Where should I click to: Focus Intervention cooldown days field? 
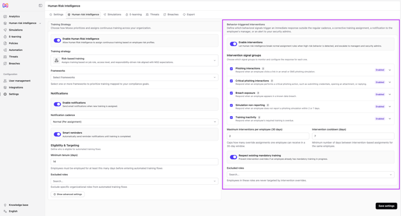[353, 136]
